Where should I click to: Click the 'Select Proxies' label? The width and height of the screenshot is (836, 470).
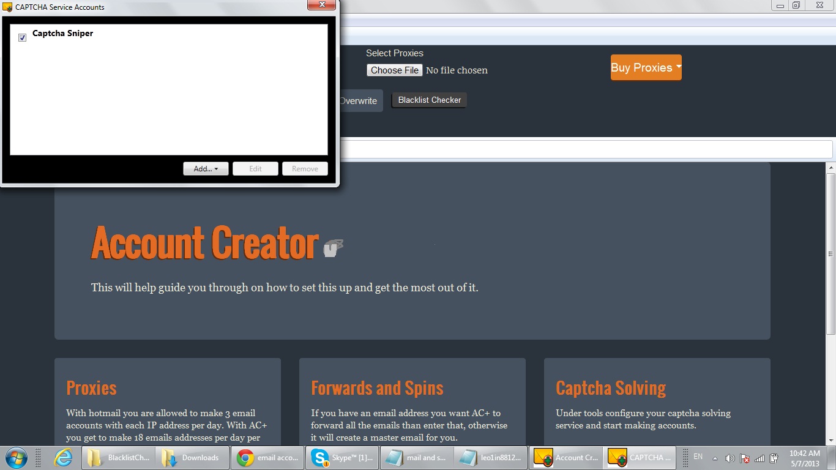(x=395, y=53)
